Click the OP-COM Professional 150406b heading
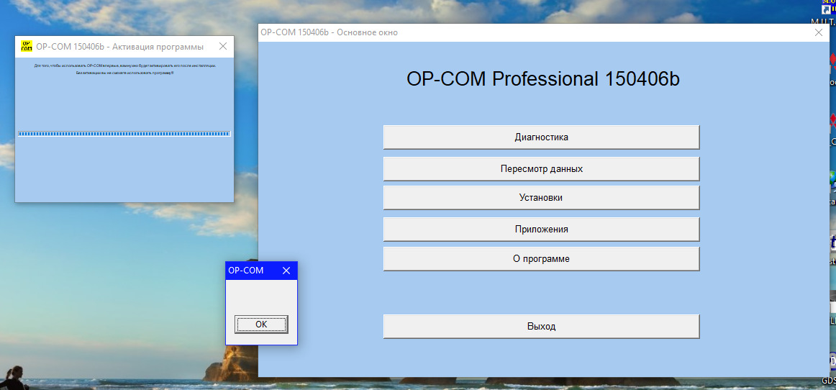Image resolution: width=836 pixels, height=390 pixels. [x=542, y=79]
